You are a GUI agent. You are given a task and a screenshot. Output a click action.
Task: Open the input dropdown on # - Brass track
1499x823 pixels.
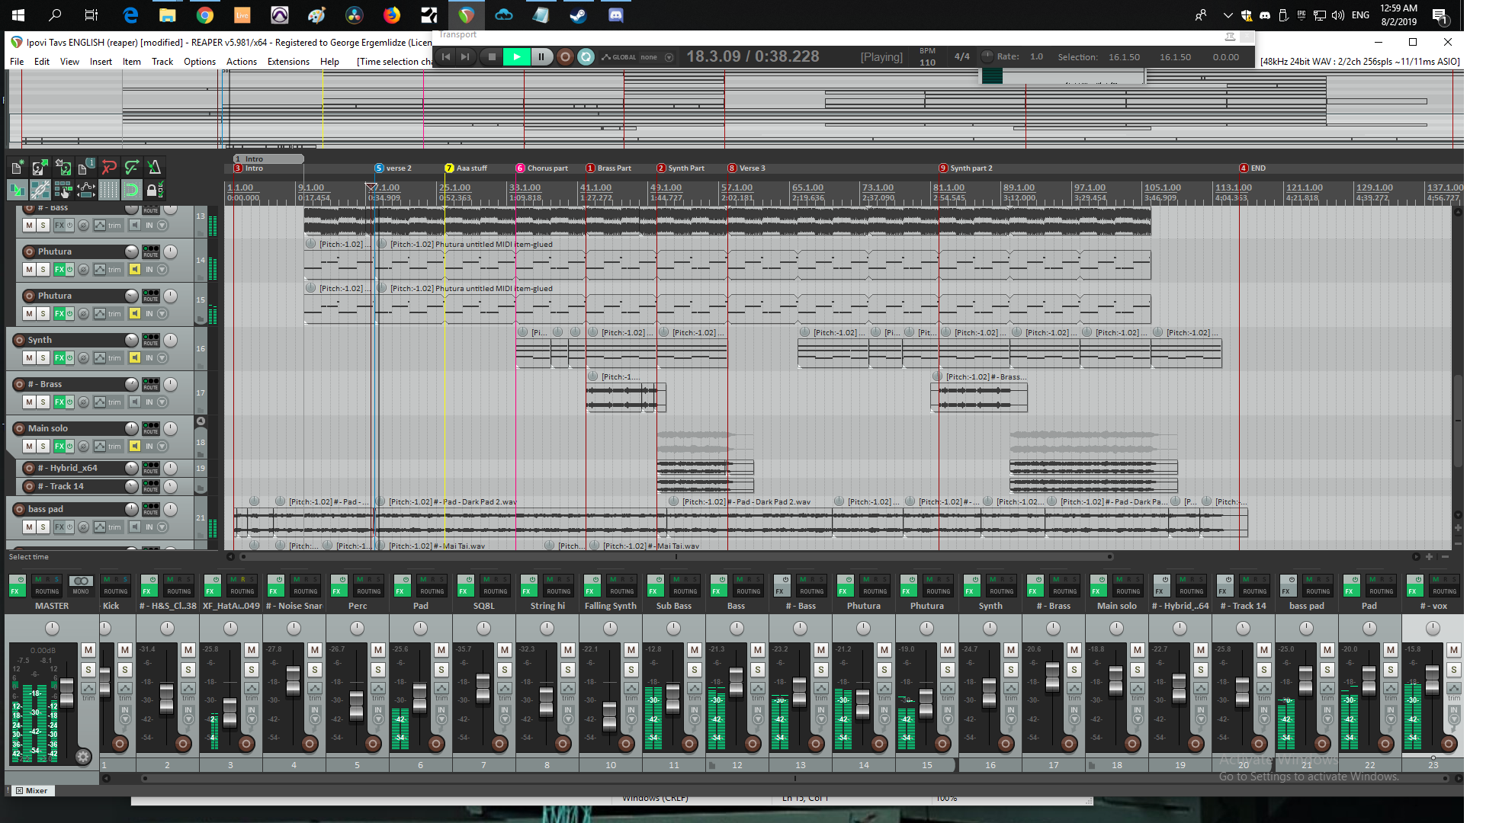(162, 402)
